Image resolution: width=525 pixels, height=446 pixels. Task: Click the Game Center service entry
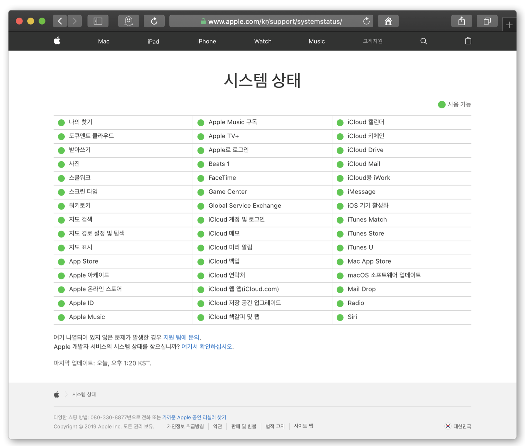point(262,192)
